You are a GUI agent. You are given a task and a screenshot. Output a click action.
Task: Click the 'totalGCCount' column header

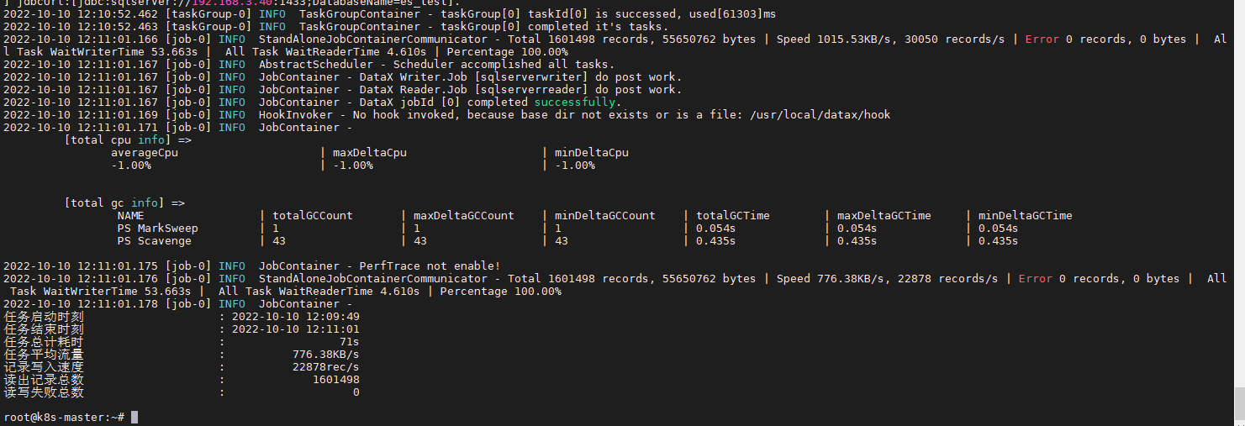(313, 216)
